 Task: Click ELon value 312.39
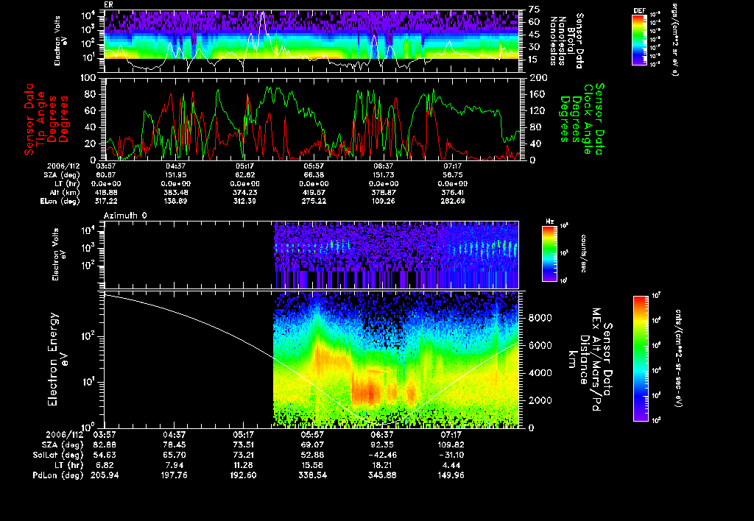(x=244, y=202)
